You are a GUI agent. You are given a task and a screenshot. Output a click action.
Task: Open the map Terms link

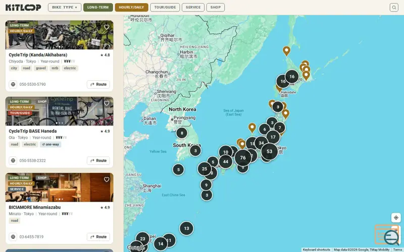(398, 249)
